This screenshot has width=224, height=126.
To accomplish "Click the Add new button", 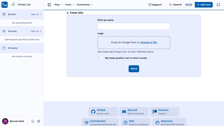I will tap(204, 5).
